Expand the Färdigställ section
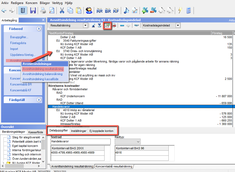The image size is (235, 172). tap(39, 100)
